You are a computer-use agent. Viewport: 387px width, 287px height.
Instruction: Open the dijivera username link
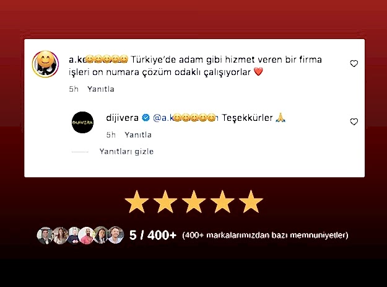(122, 118)
